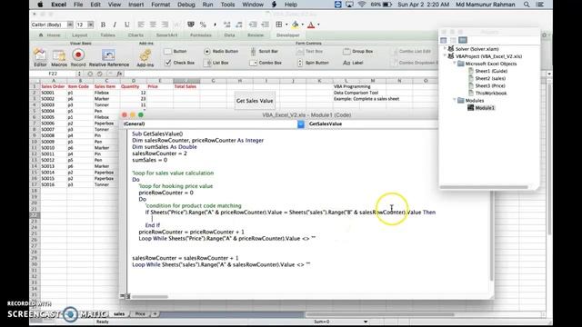Switch to the Layout ribbon tab

(80, 35)
